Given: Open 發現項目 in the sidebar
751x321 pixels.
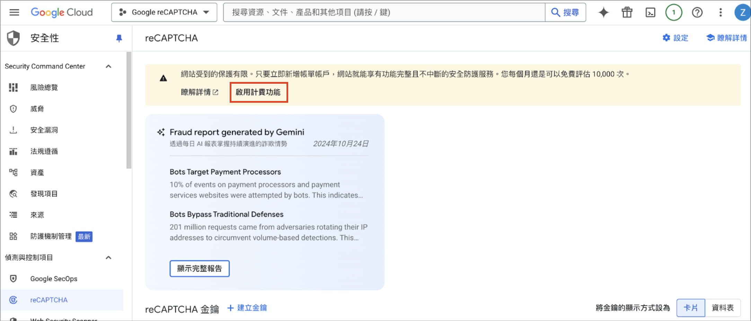Looking at the screenshot, I should [x=44, y=194].
